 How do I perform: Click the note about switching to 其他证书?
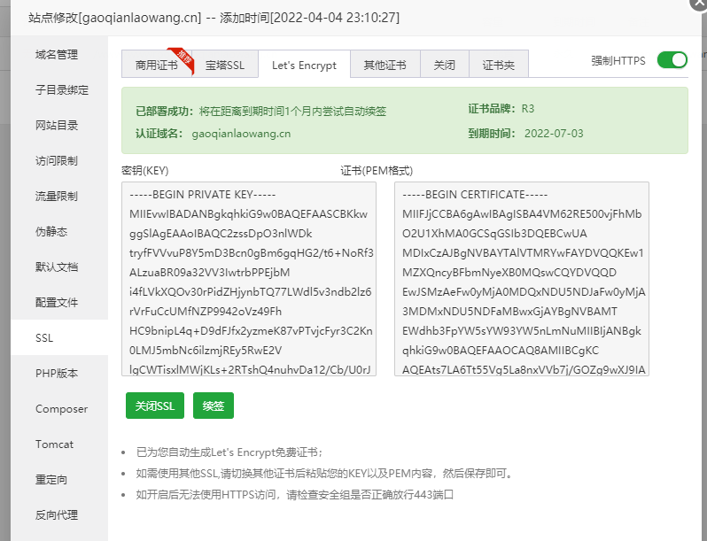324,474
